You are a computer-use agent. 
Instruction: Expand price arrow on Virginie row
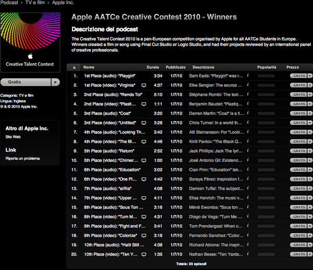point(309,85)
